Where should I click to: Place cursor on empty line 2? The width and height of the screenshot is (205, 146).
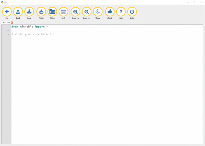pos(107,31)
